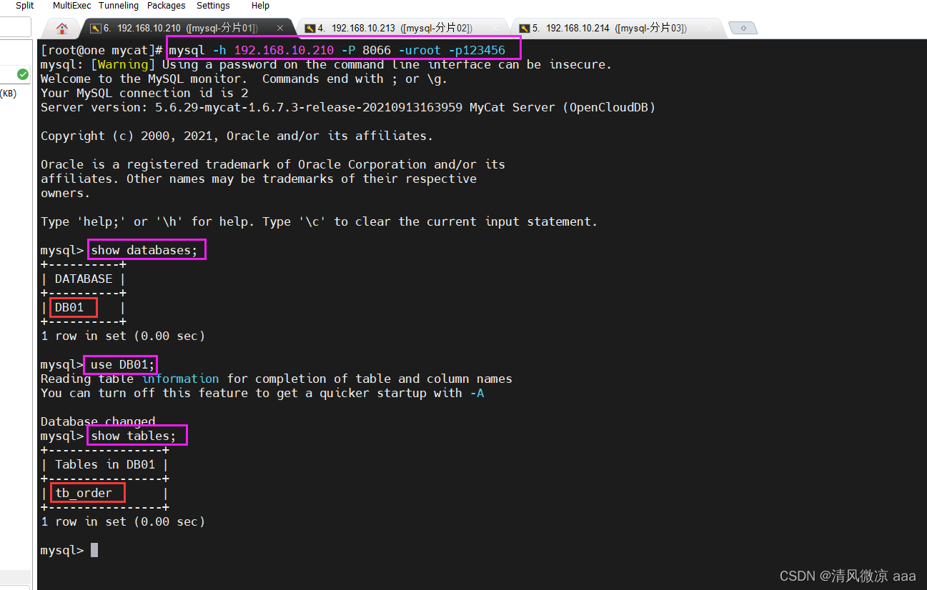Click the '192.168.10.210' host in mysql command

click(284, 50)
